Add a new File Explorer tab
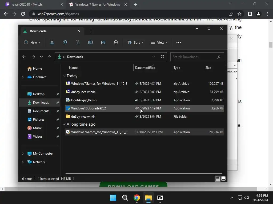The width and height of the screenshot is (273, 204). [x=91, y=31]
